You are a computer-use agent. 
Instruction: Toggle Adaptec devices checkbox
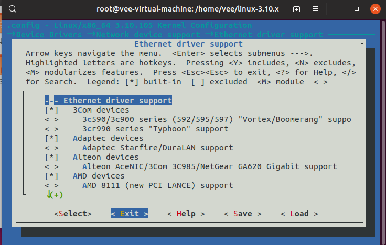[51, 138]
